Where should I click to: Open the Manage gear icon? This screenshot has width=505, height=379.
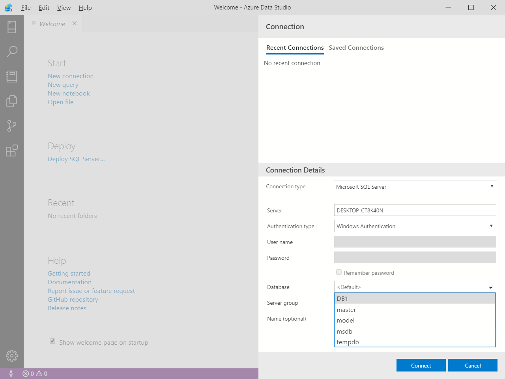point(12,356)
